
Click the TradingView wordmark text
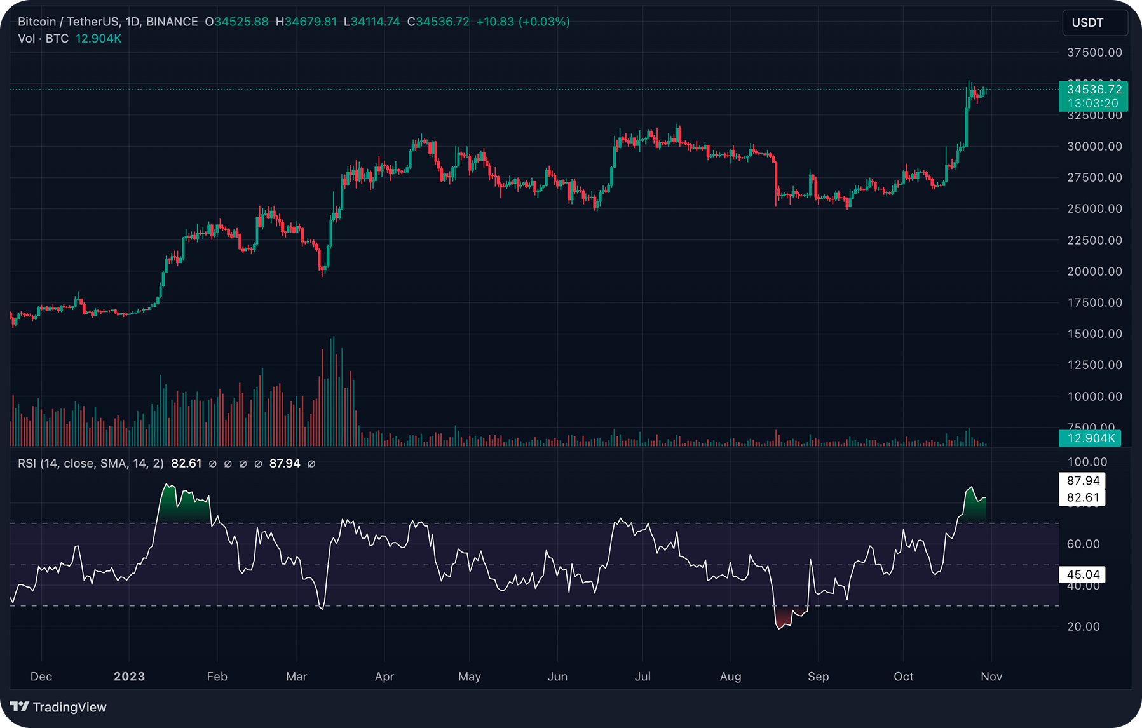(70, 707)
